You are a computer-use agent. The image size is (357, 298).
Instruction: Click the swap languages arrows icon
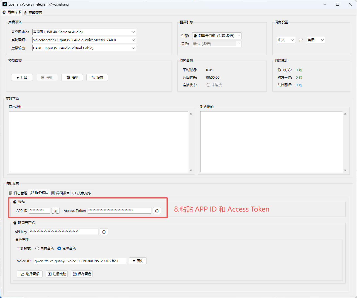301,40
